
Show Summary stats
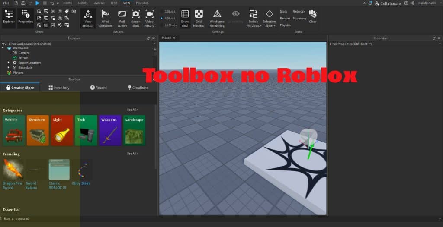(299, 18)
